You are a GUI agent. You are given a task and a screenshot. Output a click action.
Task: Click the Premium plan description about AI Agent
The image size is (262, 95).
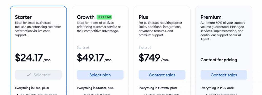pos(222,31)
